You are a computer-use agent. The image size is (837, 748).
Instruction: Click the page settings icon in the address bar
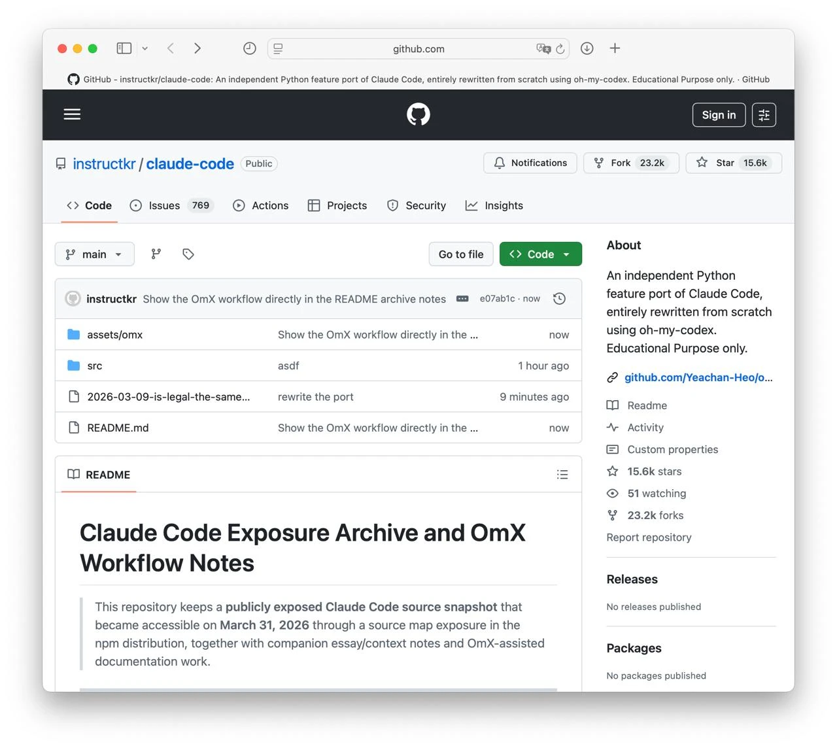(278, 48)
